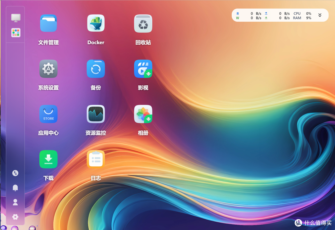Launch the 备份 backup app
The image size is (335, 230).
coord(96,69)
